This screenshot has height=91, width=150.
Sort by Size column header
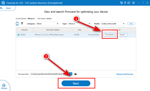click(x=79, y=30)
